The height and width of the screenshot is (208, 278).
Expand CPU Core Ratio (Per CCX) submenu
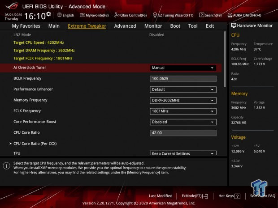[x=35, y=144]
